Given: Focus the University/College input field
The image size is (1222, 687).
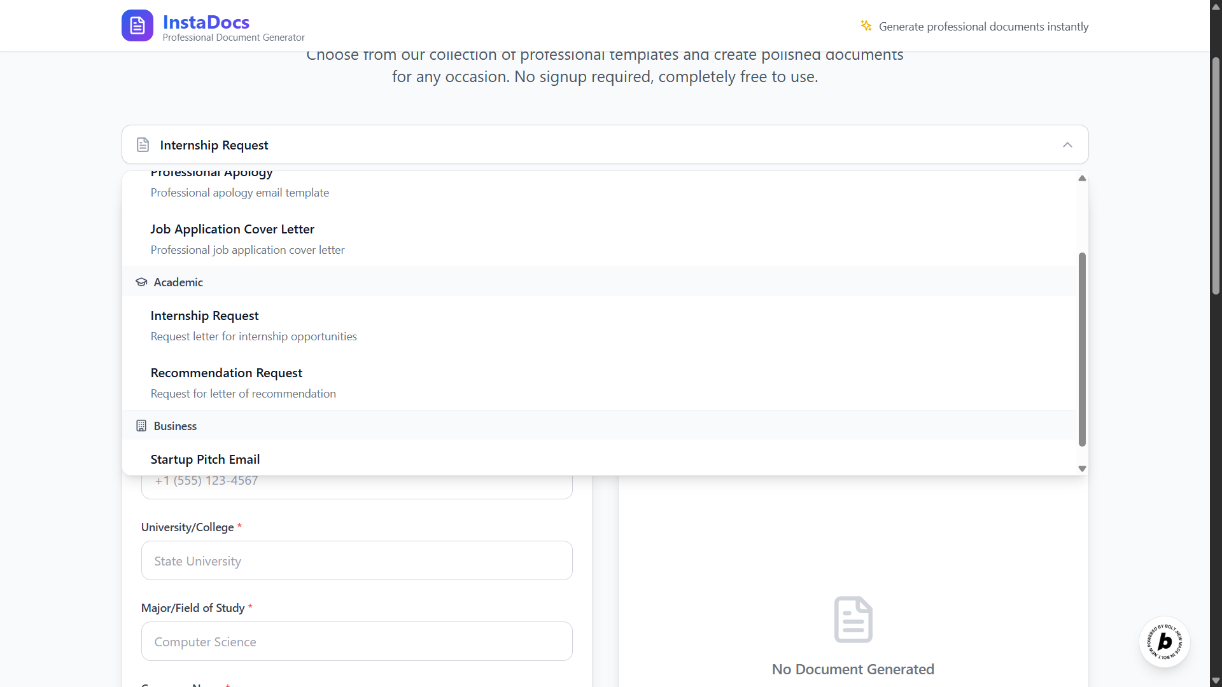Looking at the screenshot, I should (x=356, y=560).
